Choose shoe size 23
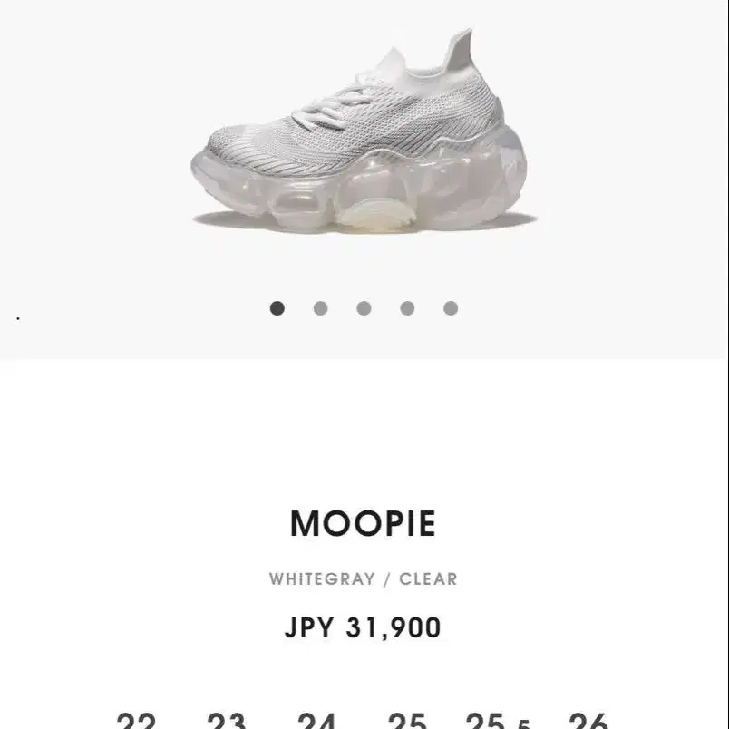This screenshot has width=729, height=729. pyautogui.click(x=227, y=720)
